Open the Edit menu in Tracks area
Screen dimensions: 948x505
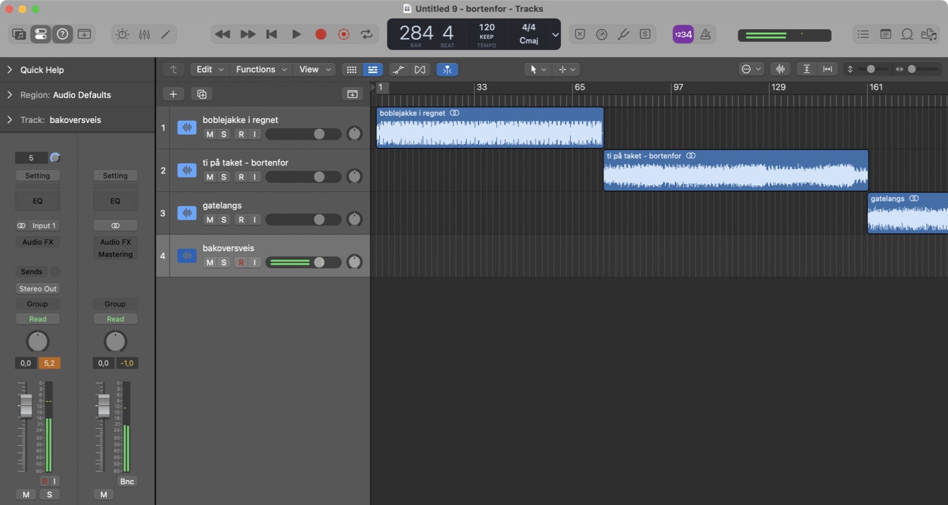coord(210,69)
